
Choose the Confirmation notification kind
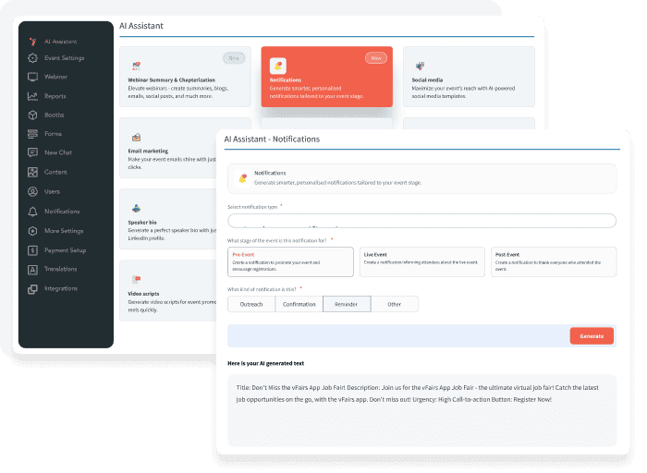(299, 304)
